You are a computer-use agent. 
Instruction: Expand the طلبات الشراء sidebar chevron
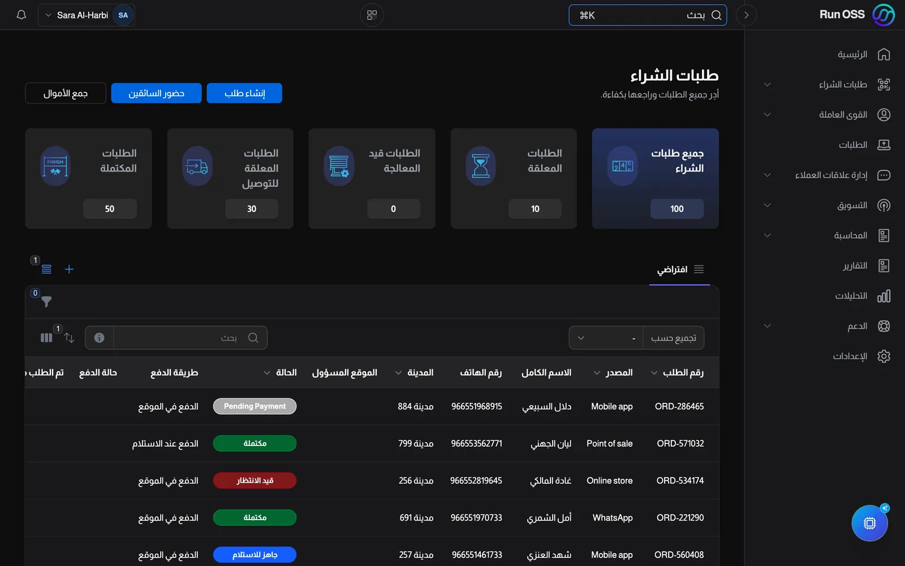[x=767, y=85]
